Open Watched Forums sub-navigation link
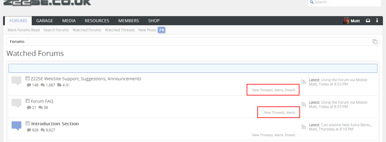386x142 pixels. point(87,30)
